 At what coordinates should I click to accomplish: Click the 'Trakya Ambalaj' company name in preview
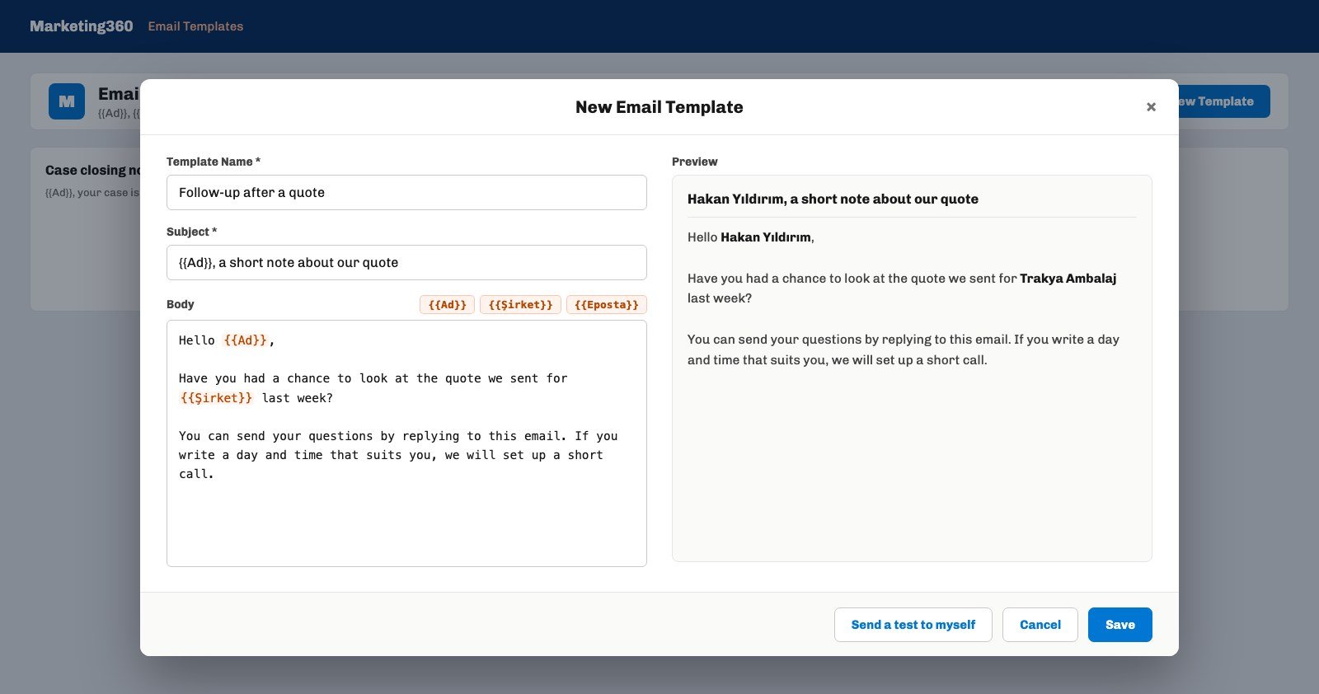(x=1068, y=279)
